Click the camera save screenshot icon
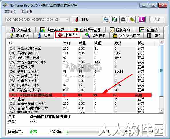 coord(123,19)
